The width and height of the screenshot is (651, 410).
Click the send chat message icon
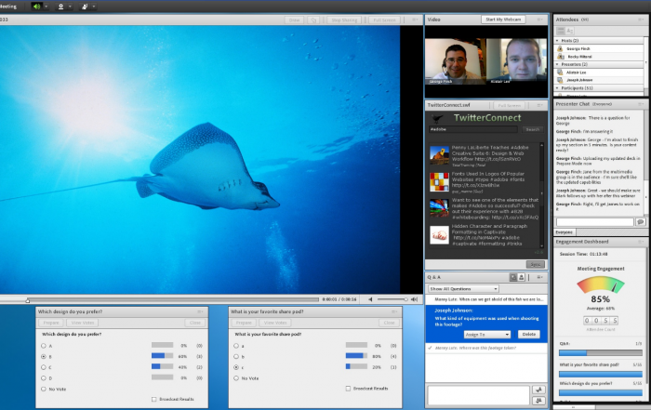(x=640, y=222)
